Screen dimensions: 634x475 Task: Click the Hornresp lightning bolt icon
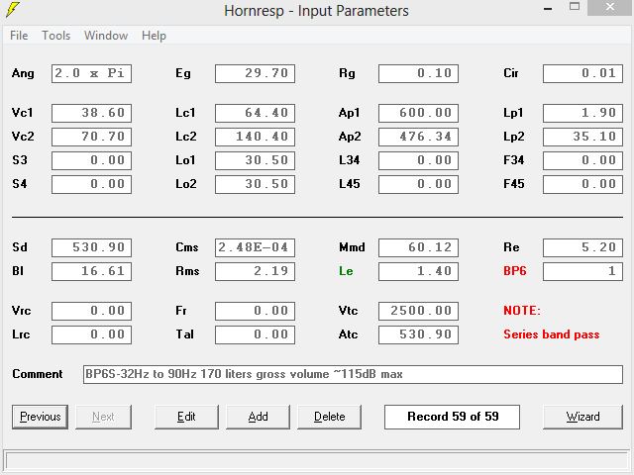[x=13, y=9]
